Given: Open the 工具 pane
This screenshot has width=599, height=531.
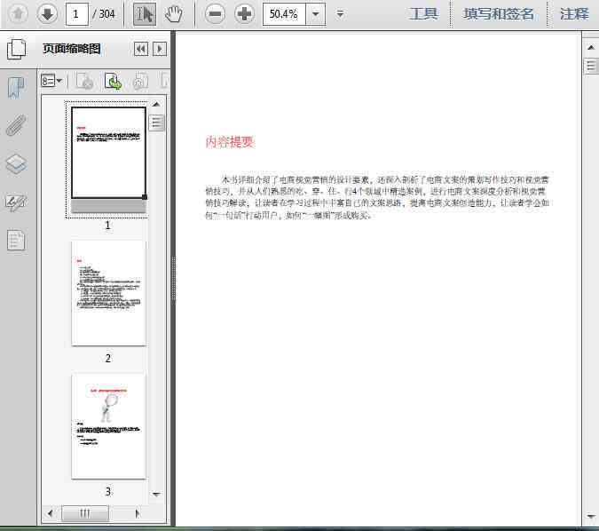Looking at the screenshot, I should click(x=423, y=14).
